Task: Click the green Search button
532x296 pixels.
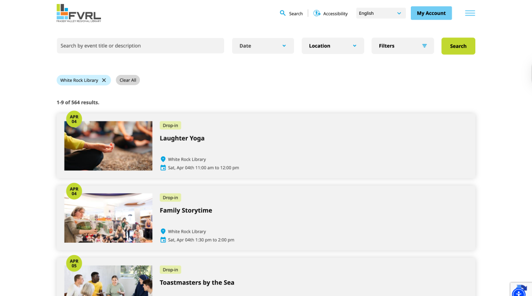Action: pos(458,46)
